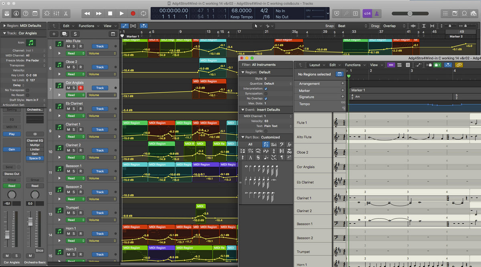Adjust the master volume slider in control bar
The height and width of the screenshot is (267, 481).
point(410,13)
